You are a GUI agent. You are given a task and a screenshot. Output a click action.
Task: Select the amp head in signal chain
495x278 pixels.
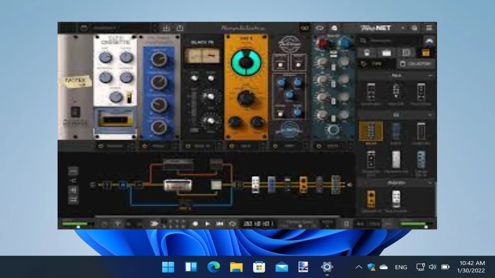pyautogui.click(x=178, y=186)
